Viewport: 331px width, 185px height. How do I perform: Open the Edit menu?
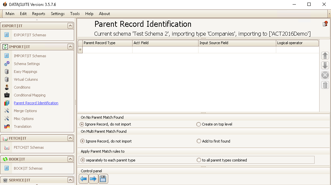pyautogui.click(x=23, y=14)
